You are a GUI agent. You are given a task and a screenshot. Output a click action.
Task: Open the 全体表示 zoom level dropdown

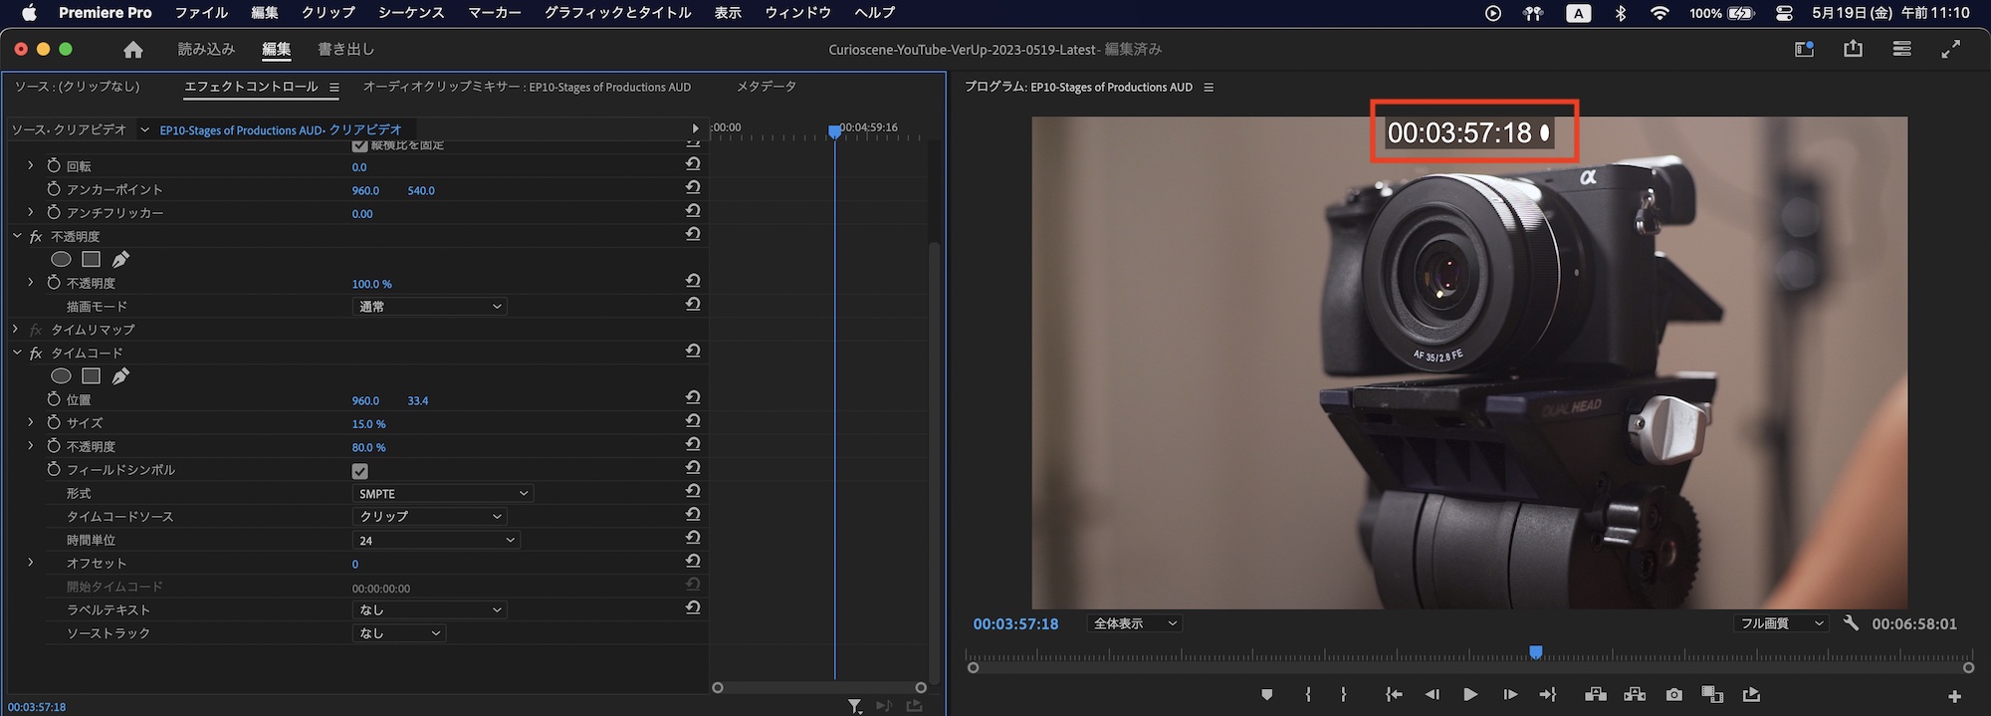pos(1135,623)
